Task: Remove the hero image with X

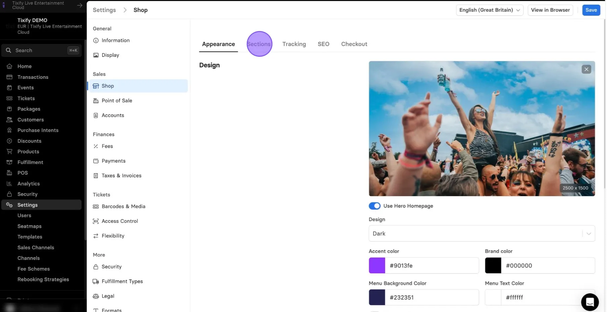Action: (x=586, y=69)
